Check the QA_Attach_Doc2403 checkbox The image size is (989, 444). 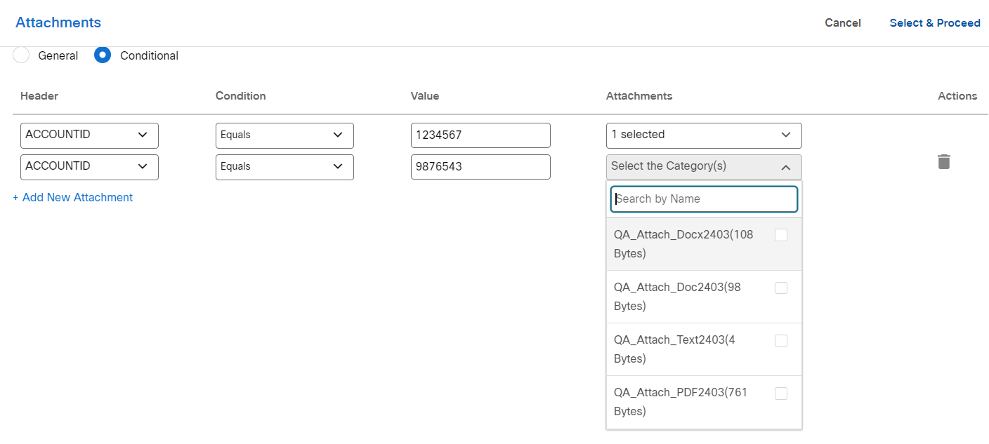(780, 288)
